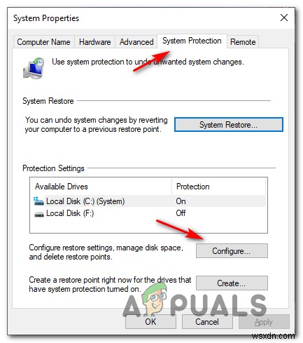303x343 pixels.
Task: Open the Hardware tab
Action: pos(94,42)
